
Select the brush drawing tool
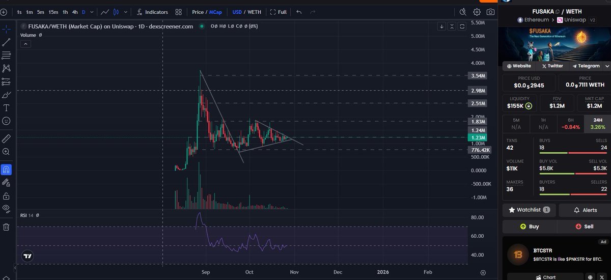[6, 95]
